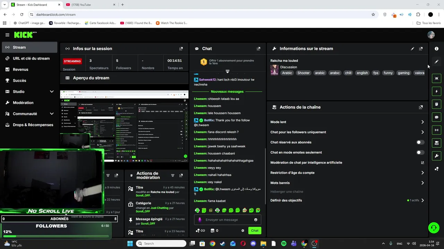Collapse the pinned gift banner arrow in chat

(228, 71)
